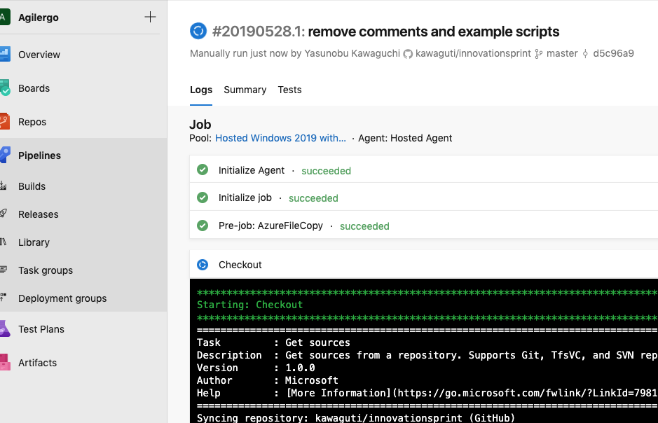The width and height of the screenshot is (658, 423).
Task: Open Library under Pipelines
Action: click(34, 242)
